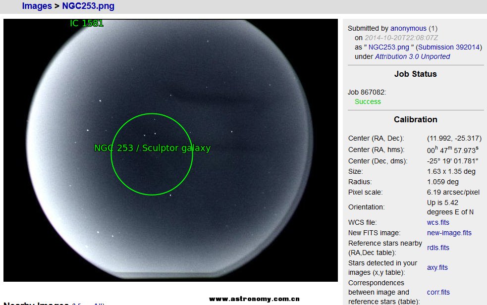Click the IC 1581 annotation label
This screenshot has height=305, width=487.
coord(87,23)
